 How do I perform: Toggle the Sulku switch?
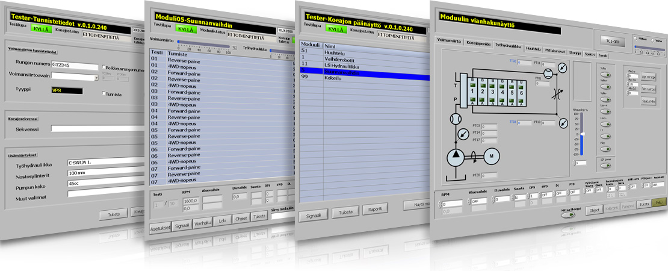coord(605,75)
